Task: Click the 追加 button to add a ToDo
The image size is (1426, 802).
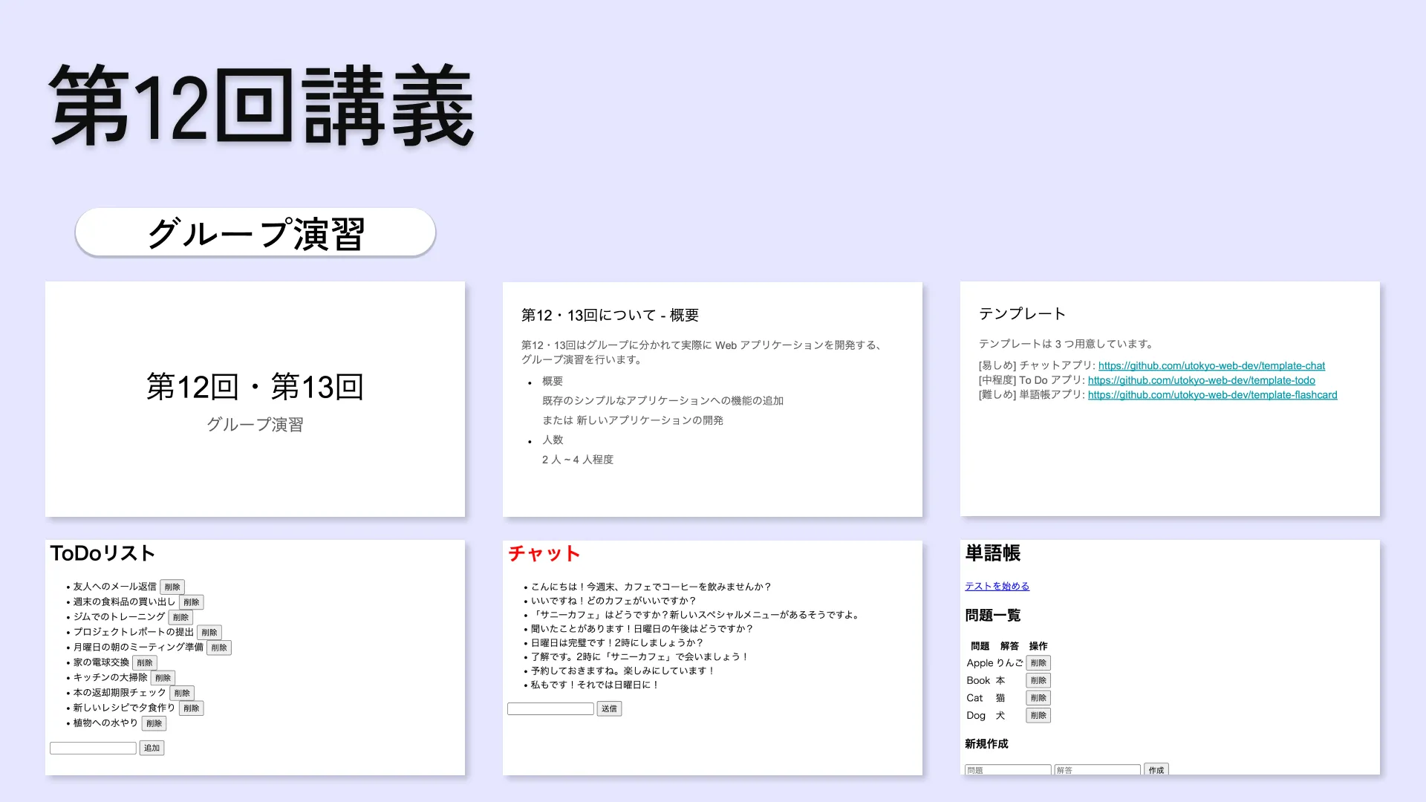Action: [x=152, y=748]
